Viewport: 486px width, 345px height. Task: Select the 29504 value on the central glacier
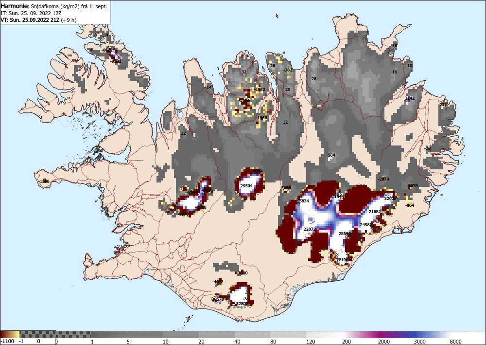point(247,186)
